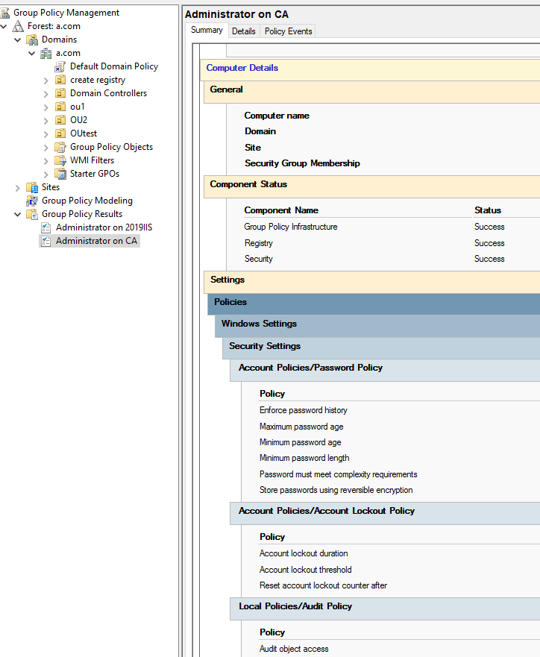This screenshot has width=540, height=657.
Task: Collapse the Windows Settings section header
Action: [377, 326]
